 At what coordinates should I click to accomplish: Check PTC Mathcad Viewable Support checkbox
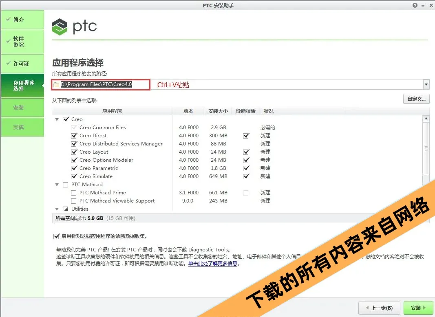coord(73,201)
